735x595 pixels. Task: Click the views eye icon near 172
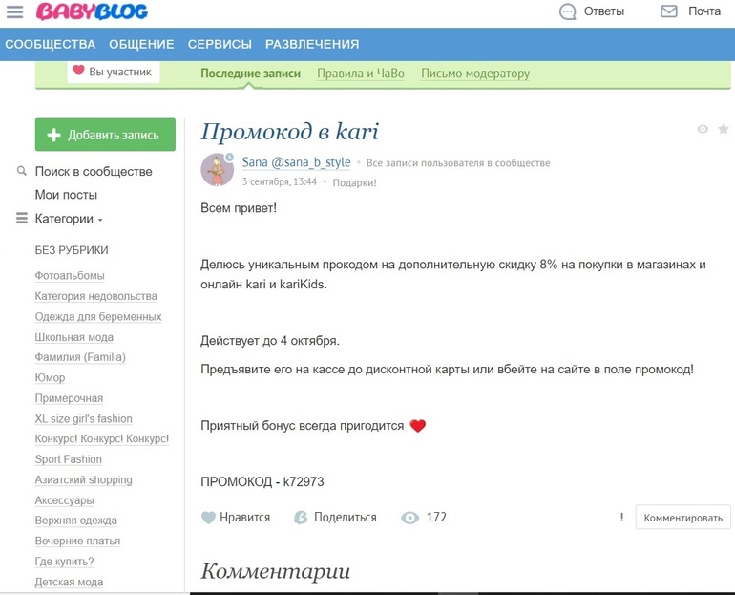pyautogui.click(x=410, y=518)
